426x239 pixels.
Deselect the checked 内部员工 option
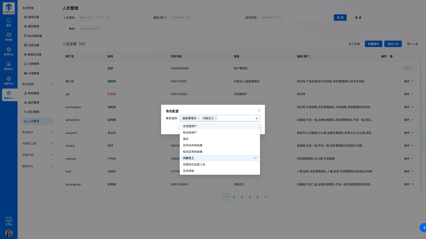click(x=219, y=158)
